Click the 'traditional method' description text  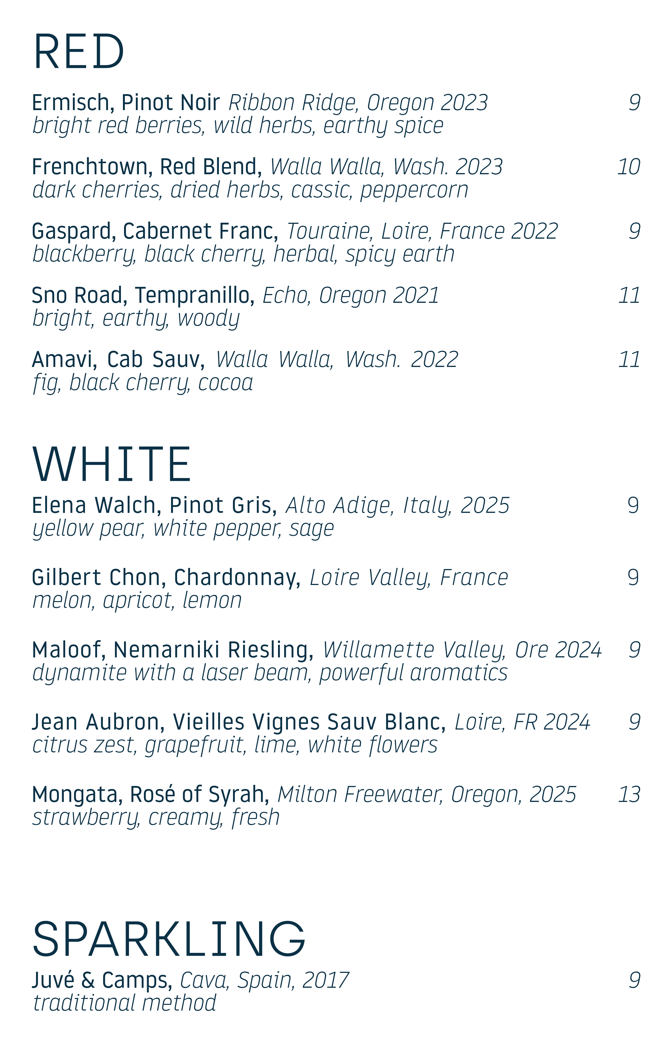click(124, 1003)
